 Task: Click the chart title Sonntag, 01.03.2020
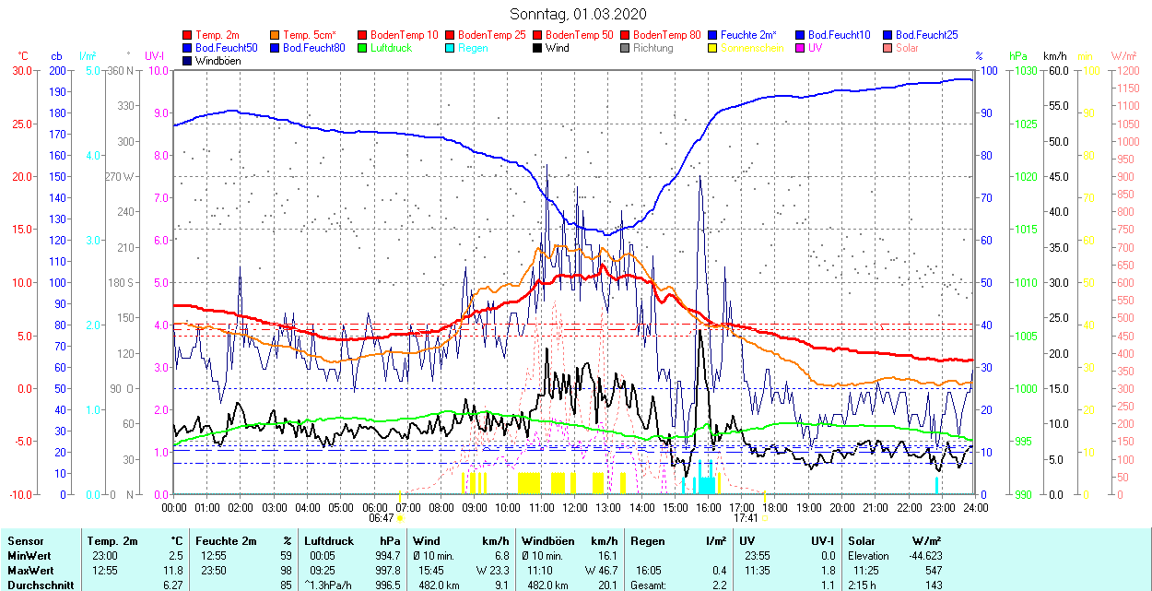(578, 14)
